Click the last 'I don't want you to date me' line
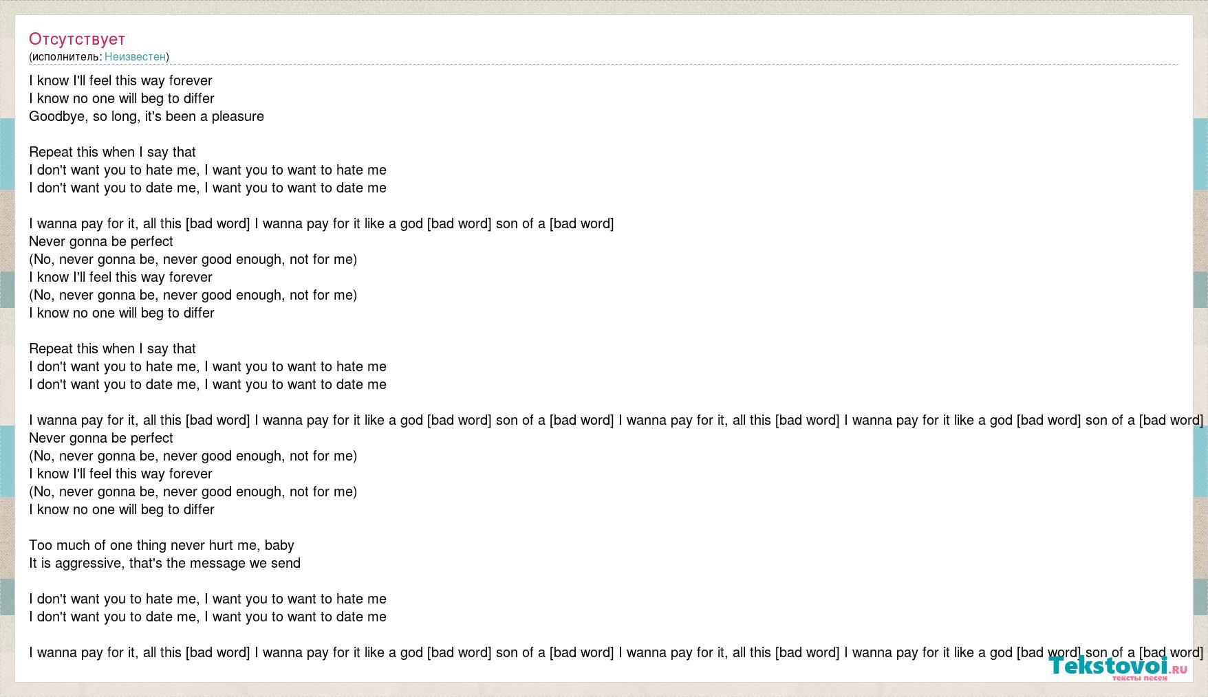 coord(208,617)
